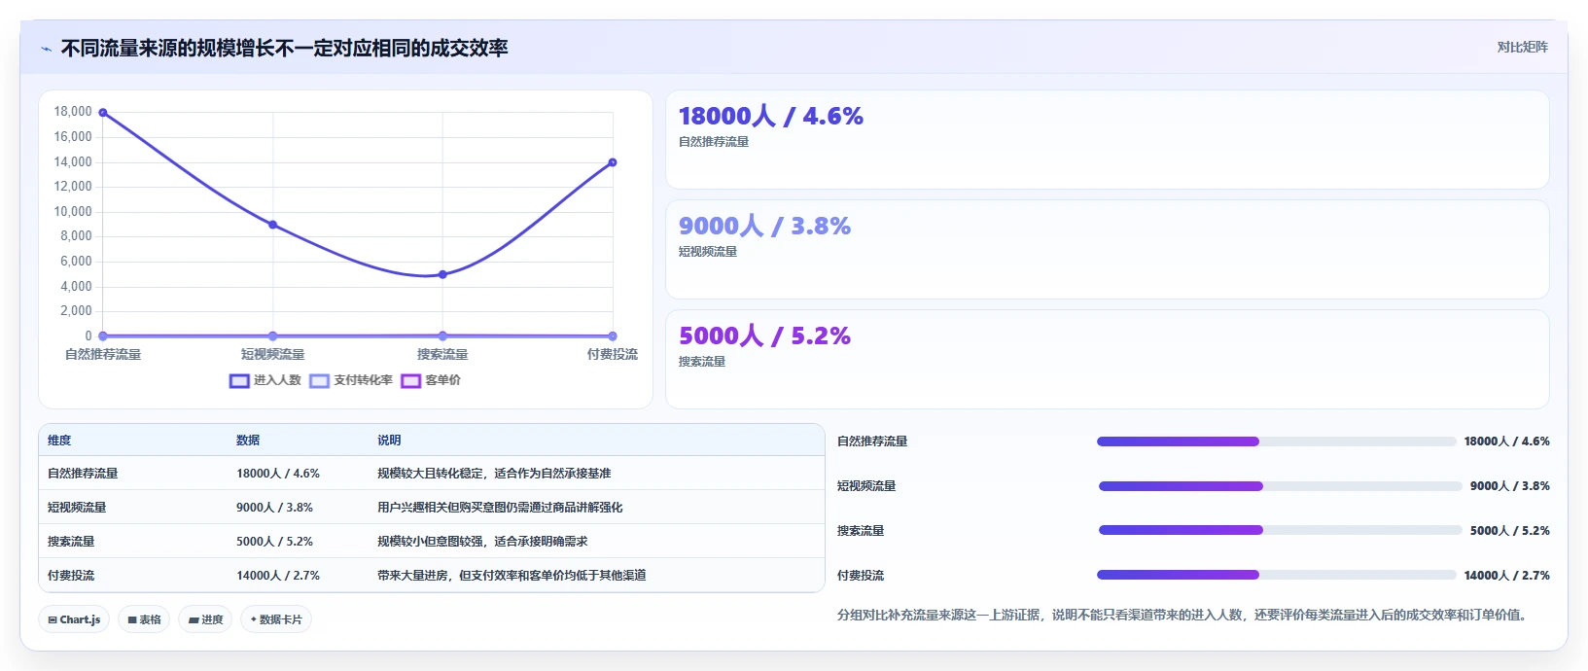Click the 自然推荐流量 label beside progress bar

[x=872, y=441]
